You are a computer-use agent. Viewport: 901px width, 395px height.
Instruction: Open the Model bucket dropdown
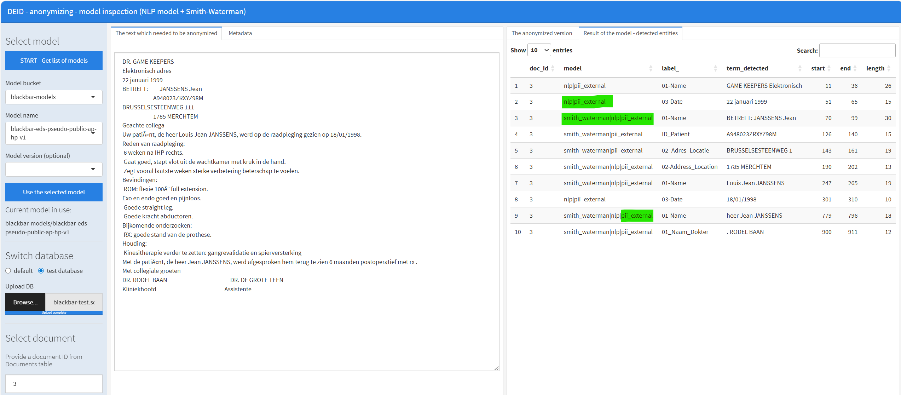(x=54, y=97)
